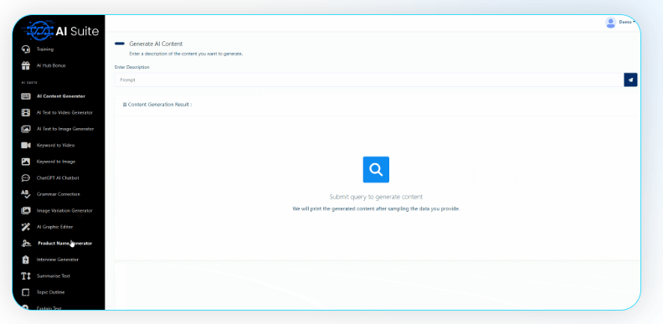Open Keyword to Image tool
This screenshot has width=663, height=324.
(56, 162)
